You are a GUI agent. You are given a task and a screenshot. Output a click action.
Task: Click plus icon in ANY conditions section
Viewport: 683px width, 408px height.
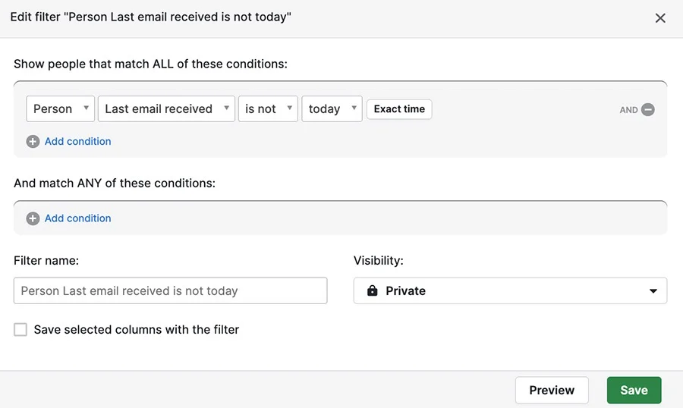33,218
